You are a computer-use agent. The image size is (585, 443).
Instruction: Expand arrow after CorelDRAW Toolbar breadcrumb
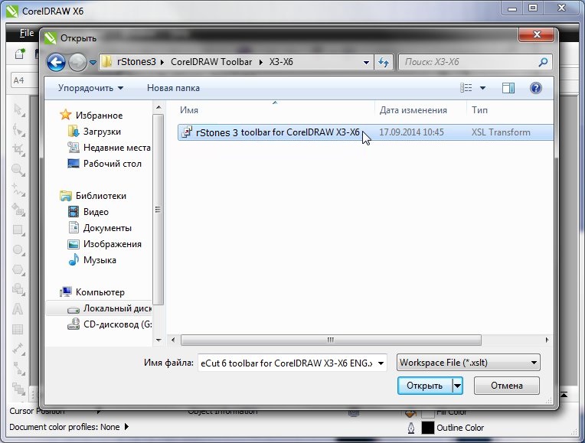tap(261, 62)
